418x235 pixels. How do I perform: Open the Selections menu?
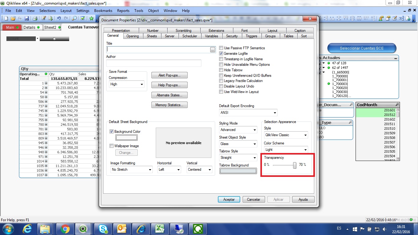(47, 10)
